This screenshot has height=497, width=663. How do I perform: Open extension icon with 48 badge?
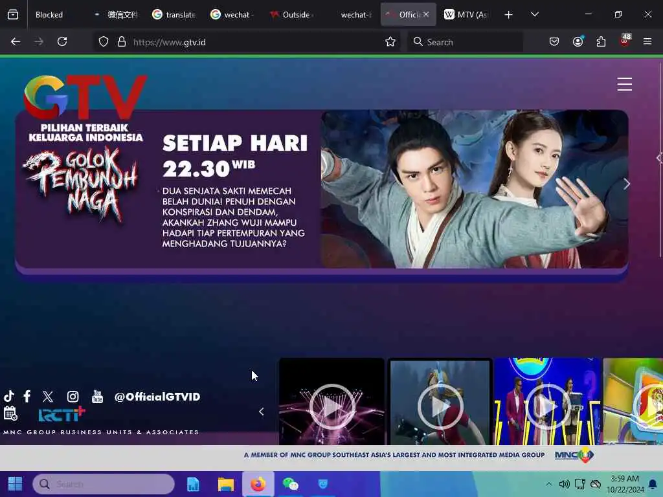(x=625, y=41)
